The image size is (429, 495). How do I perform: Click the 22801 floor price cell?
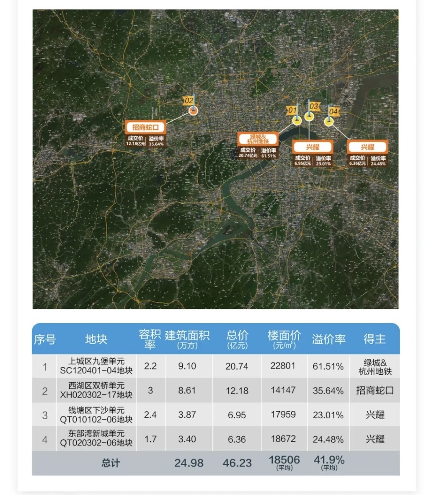[x=284, y=366]
